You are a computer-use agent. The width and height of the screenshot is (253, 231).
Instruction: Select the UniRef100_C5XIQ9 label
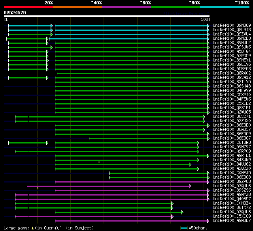[x=232, y=216]
